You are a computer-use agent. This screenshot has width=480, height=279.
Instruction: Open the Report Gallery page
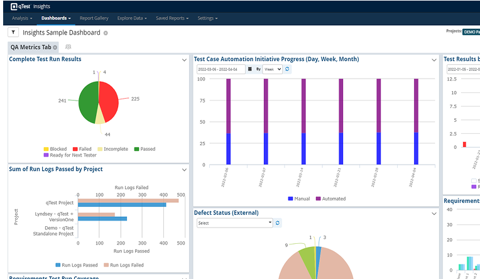click(x=95, y=18)
